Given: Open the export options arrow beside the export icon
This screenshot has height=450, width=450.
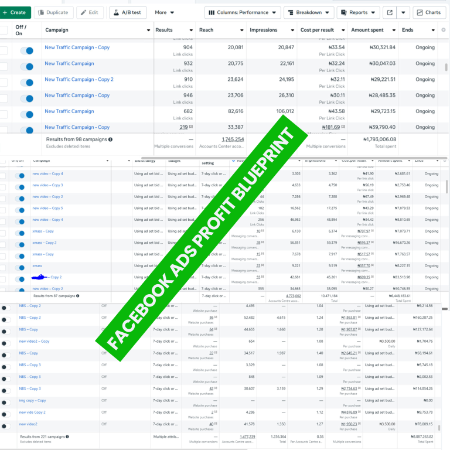Looking at the screenshot, I should coord(403,13).
